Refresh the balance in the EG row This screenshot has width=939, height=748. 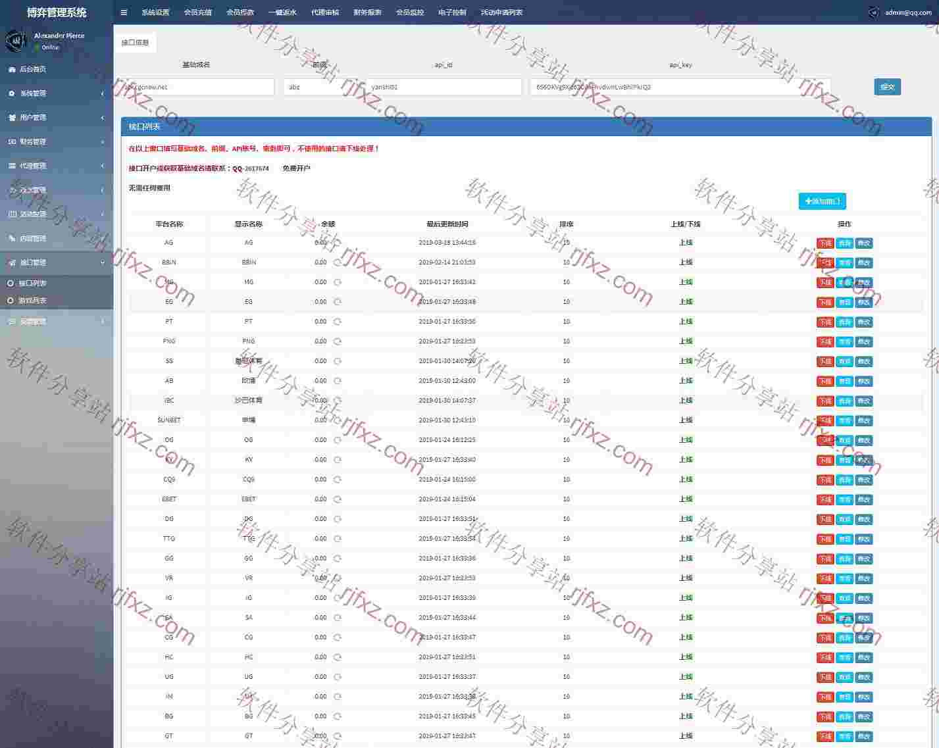pyautogui.click(x=338, y=302)
